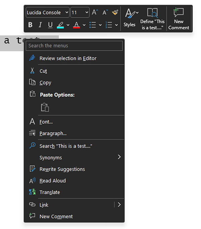This screenshot has height=229, width=201.
Task: Open the Lucida Console font name box
Action: (48, 12)
